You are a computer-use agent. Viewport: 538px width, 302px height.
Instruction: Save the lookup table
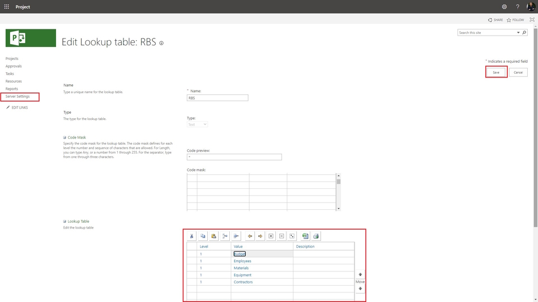tap(496, 72)
